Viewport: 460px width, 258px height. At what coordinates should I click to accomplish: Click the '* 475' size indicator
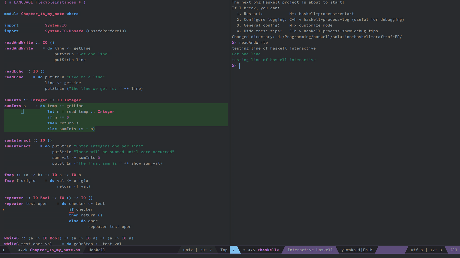tap(249, 250)
